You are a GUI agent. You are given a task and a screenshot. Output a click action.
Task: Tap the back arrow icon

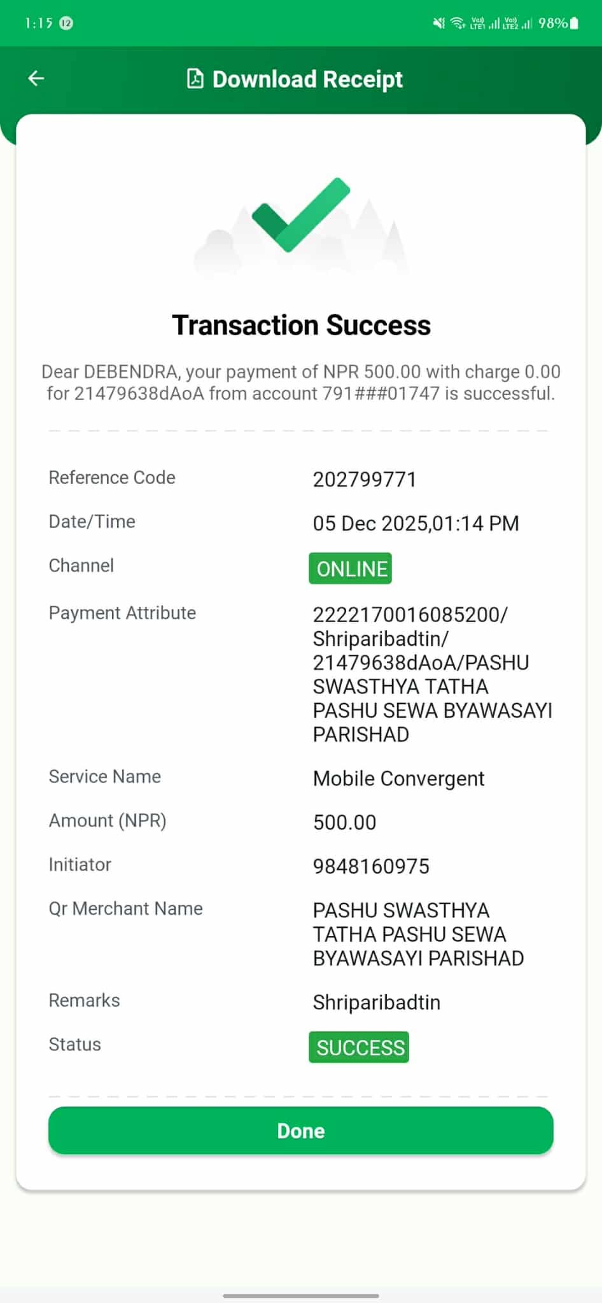click(x=36, y=78)
